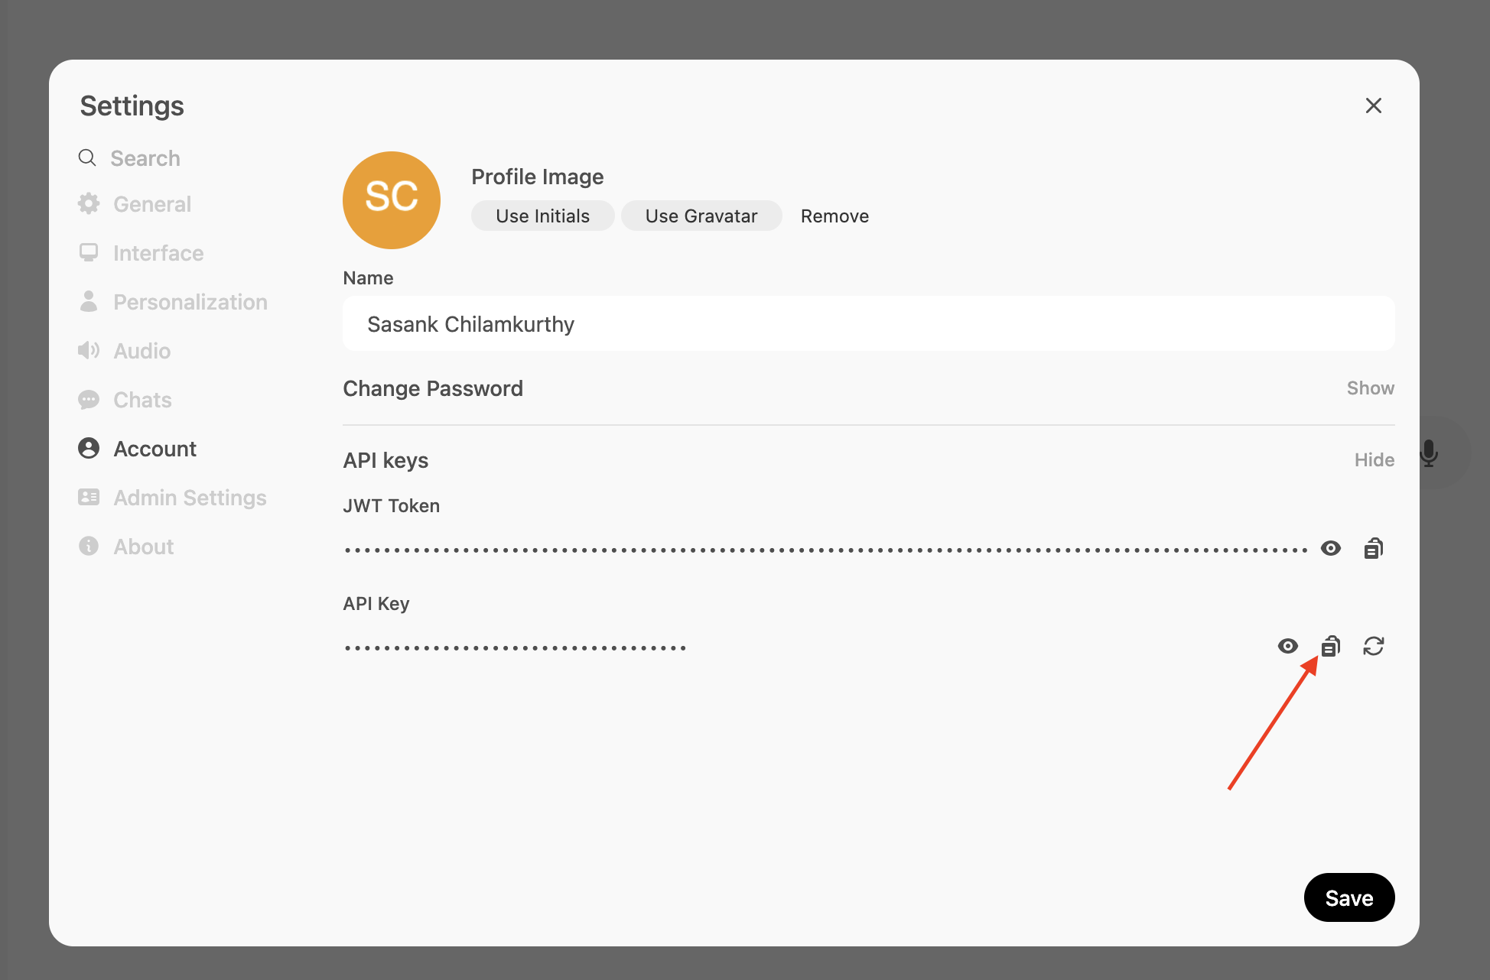Viewport: 1490px width, 980px height.
Task: Reveal the JWT Token value
Action: click(1331, 548)
